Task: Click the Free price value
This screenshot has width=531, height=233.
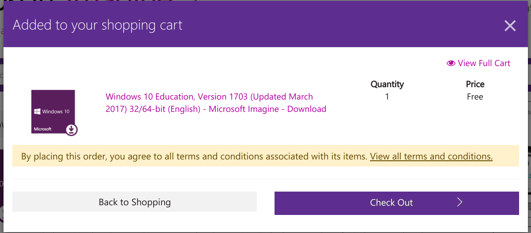Action: [x=475, y=97]
